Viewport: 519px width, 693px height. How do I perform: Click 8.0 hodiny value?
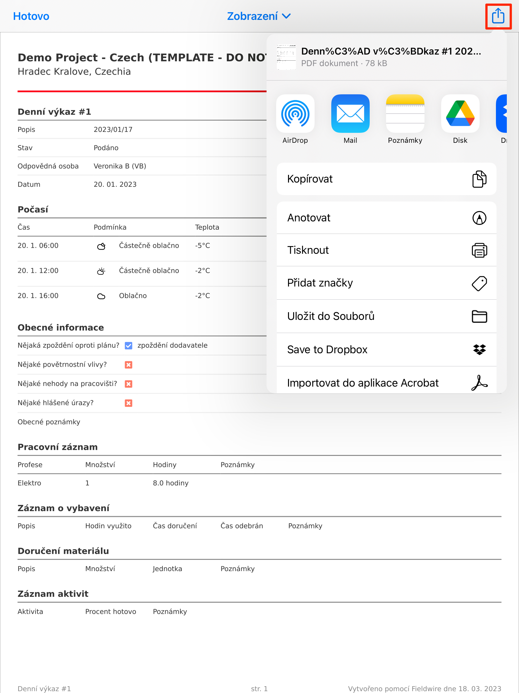[171, 483]
